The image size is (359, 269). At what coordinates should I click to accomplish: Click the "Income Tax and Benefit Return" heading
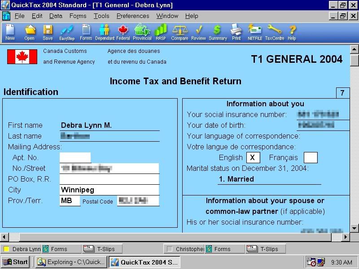pyautogui.click(x=175, y=81)
